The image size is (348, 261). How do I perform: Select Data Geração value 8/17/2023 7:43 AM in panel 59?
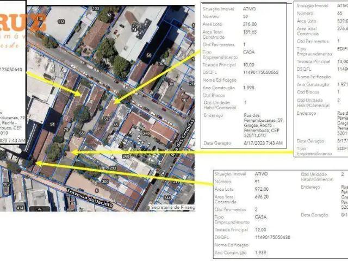pos(263,143)
